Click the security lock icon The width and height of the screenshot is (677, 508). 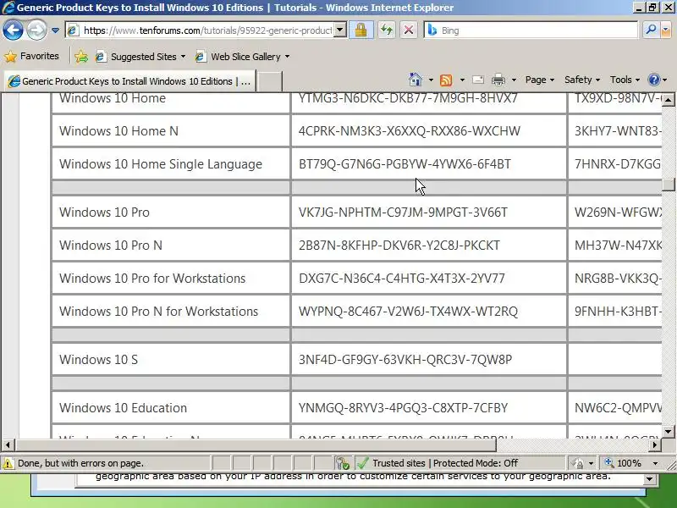361,30
